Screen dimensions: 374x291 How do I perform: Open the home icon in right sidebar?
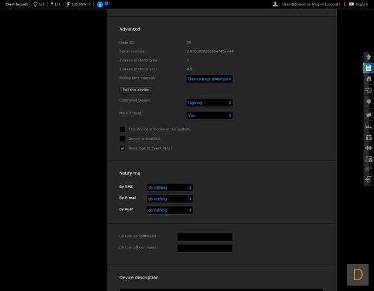[x=369, y=79]
